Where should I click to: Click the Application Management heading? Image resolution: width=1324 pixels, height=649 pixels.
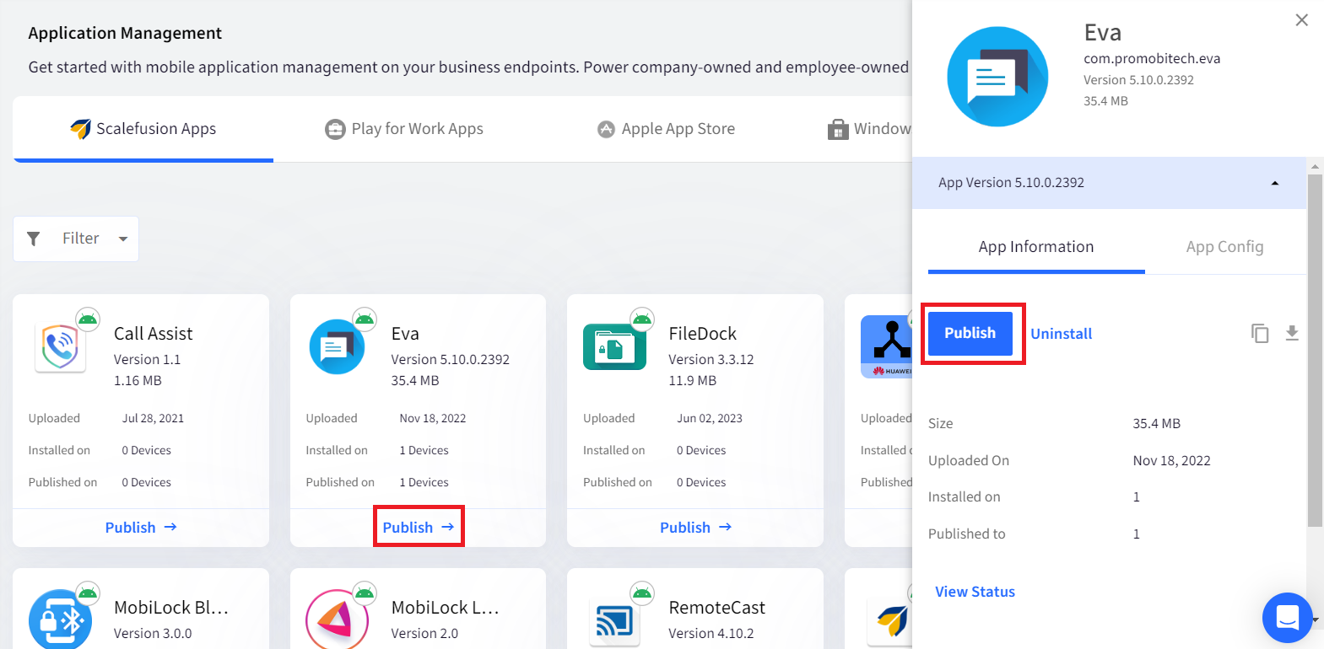[x=125, y=33]
